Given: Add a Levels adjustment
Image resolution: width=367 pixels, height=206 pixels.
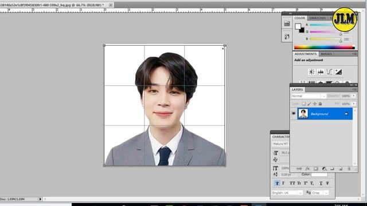Looking at the screenshot, I should tap(321, 72).
